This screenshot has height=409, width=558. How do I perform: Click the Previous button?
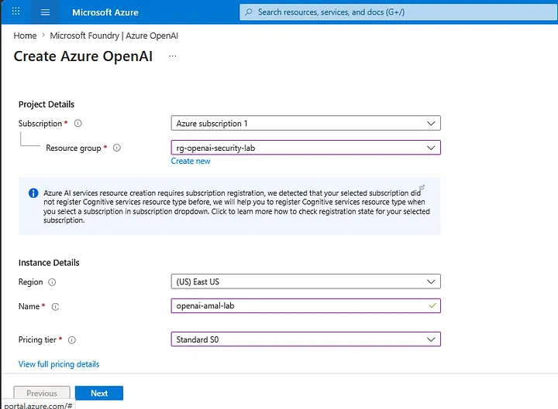pyautogui.click(x=42, y=393)
